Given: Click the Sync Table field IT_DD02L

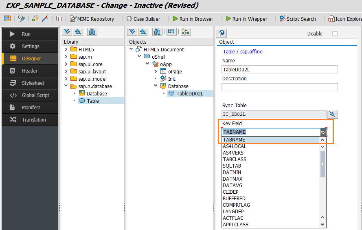Looking at the screenshot, I should 274,114.
